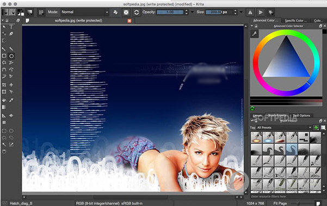The height and width of the screenshot is (206, 327).
Task: Select the Color Picker eyedropper tool
Action: (11, 100)
